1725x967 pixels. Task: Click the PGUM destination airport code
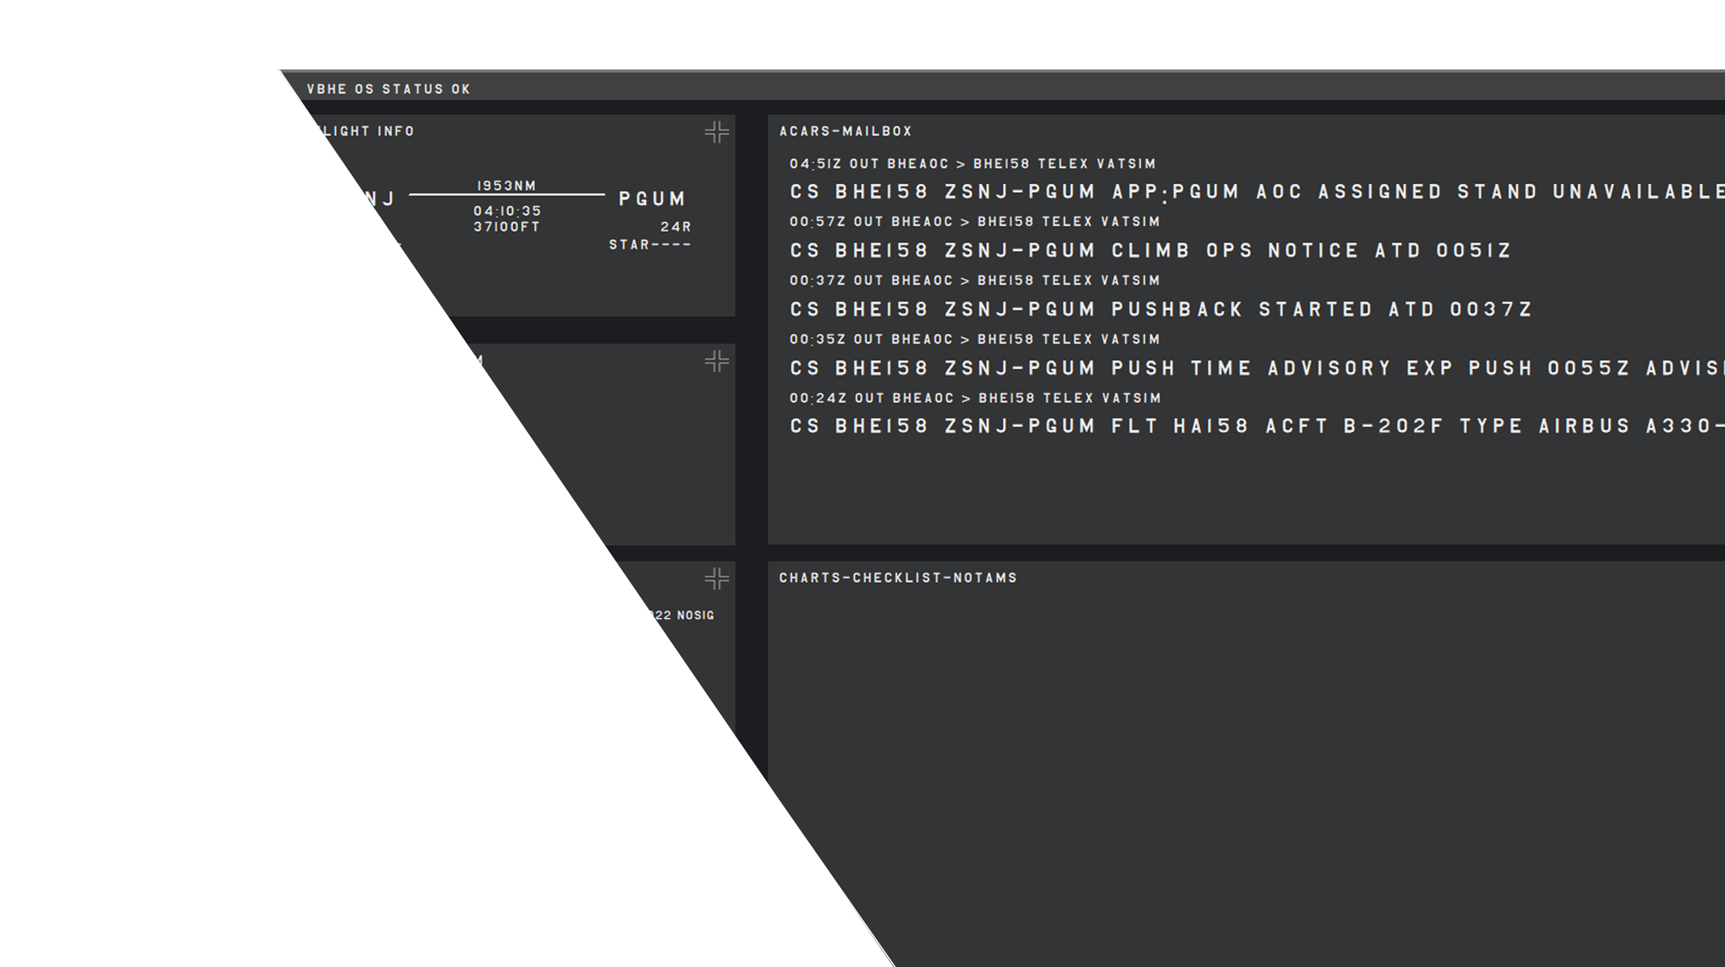click(652, 199)
